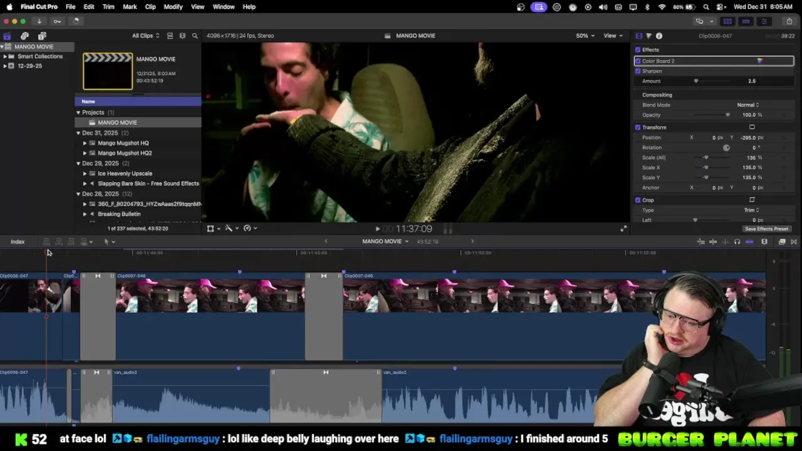Show Transform onscreen controls icon
This screenshot has width=802, height=451.
(x=752, y=127)
